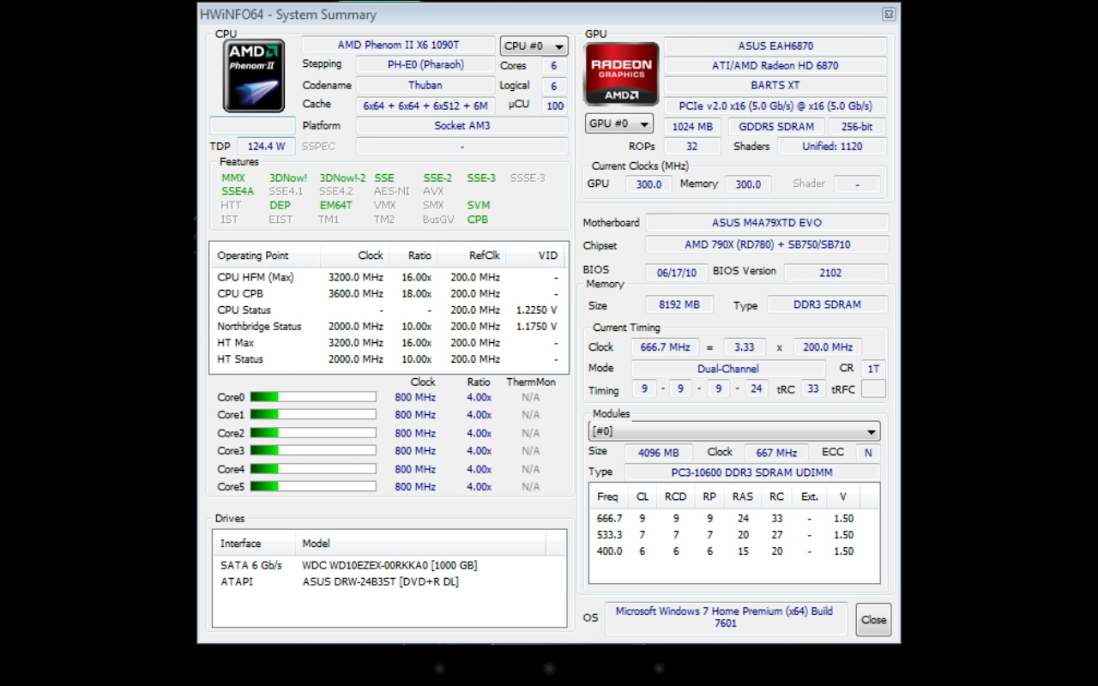This screenshot has width=1098, height=686.
Task: Select the AMD Phenom II X6 1090T field
Action: tap(398, 45)
